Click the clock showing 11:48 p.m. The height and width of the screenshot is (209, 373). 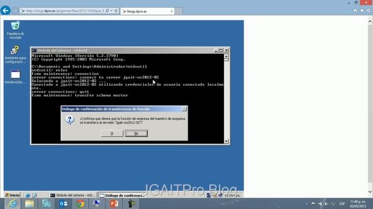tap(358, 204)
